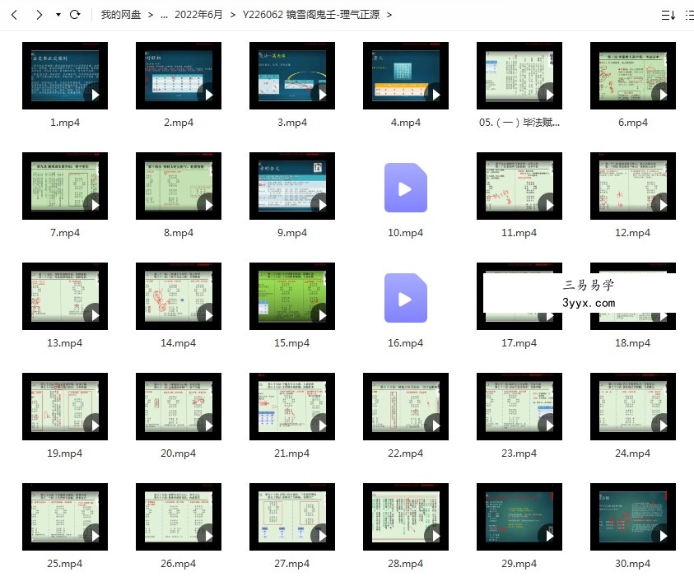694x586 pixels.
Task: Select the 05.（一）毕法赋 video thumbnail
Action: coord(519,76)
